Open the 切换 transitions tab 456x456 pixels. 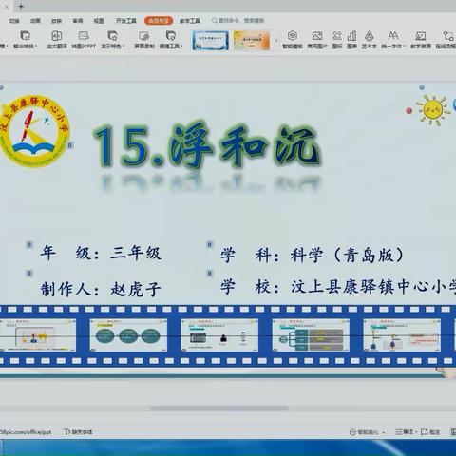coord(14,21)
